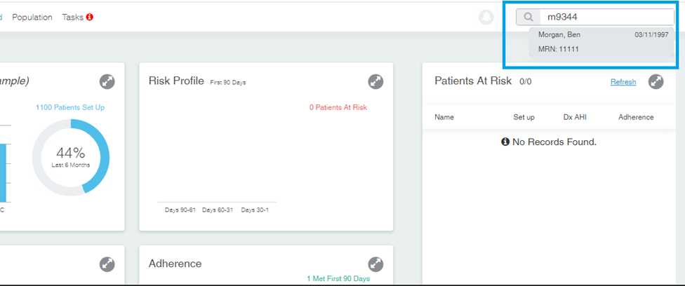
Task: Expand the patients set up card
Action: pyautogui.click(x=107, y=81)
